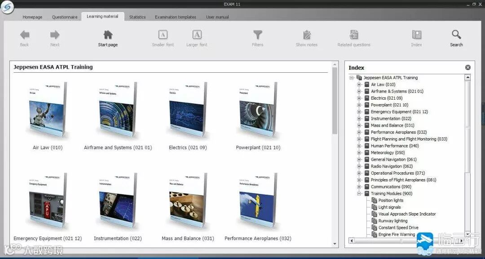Select Engine Fire Warning in the tree
This screenshot has height=259, width=485.
(397, 234)
